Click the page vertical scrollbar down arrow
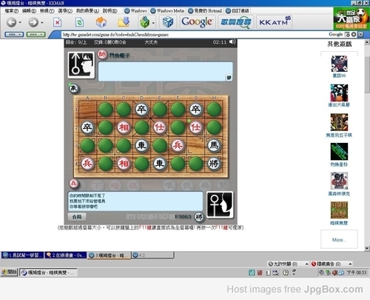 pos(367,248)
